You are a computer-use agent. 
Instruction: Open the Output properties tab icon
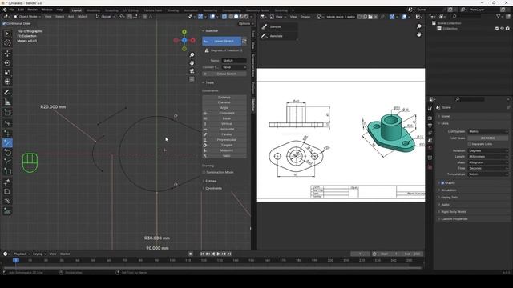[430, 126]
